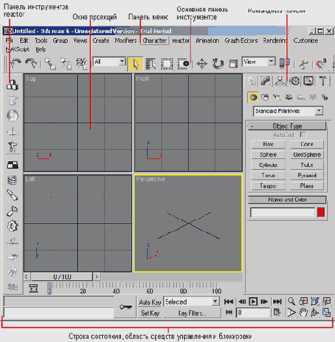Click the Go to End playback button
Screen dimensions: 335x342
[277, 302]
